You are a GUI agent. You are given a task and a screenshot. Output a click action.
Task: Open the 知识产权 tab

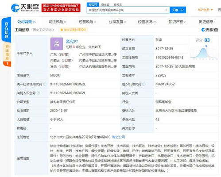coord(177,22)
